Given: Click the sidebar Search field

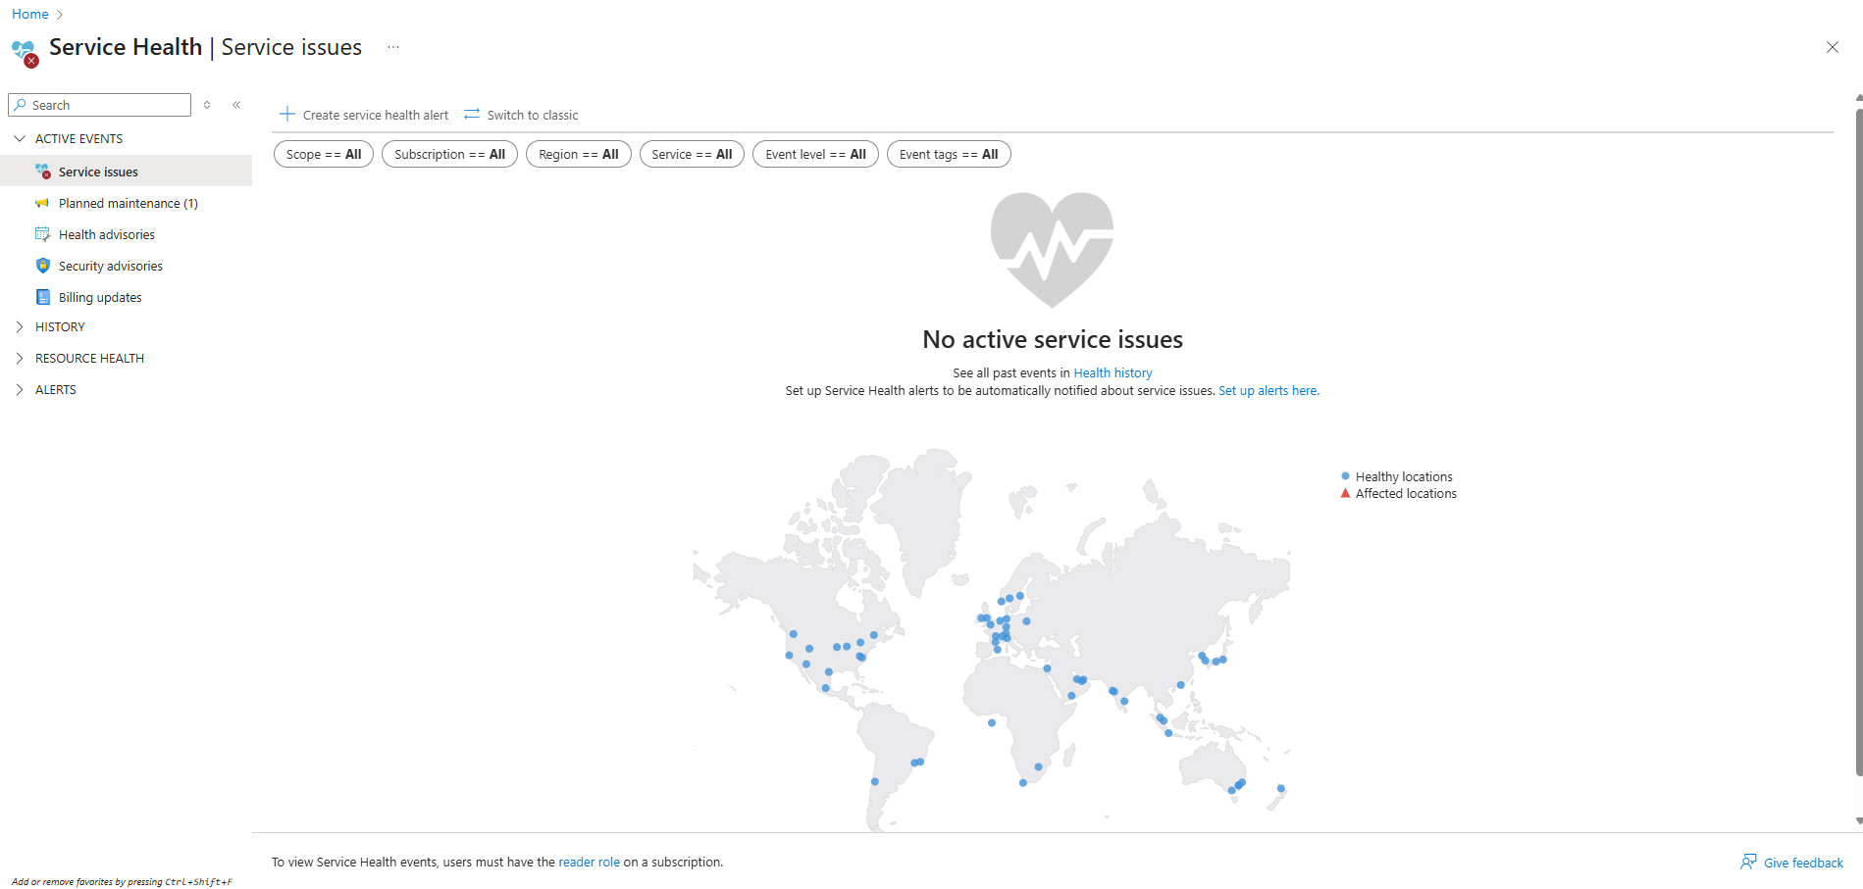Looking at the screenshot, I should pos(99,105).
